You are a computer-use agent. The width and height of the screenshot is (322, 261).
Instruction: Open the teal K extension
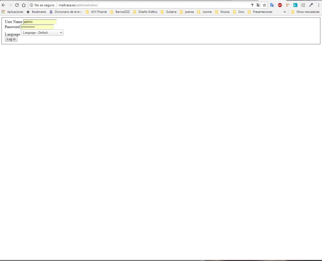pos(295,5)
